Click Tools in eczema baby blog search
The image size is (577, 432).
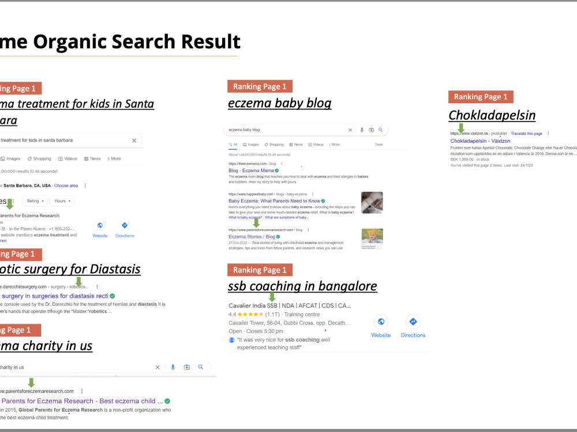379,145
